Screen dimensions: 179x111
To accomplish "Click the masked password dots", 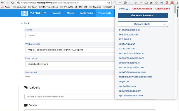I will (x=27, y=77).
